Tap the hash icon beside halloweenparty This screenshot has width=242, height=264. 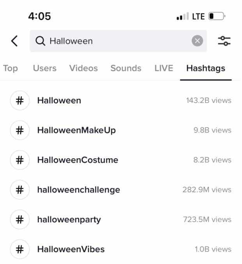(20, 220)
